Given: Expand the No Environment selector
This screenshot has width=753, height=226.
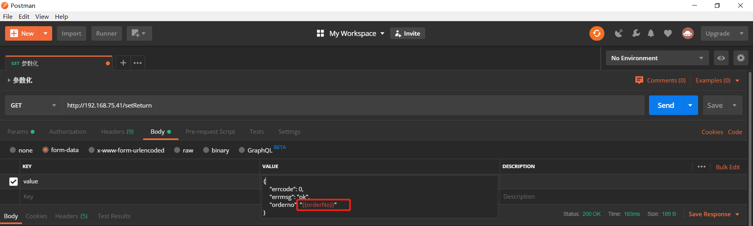Looking at the screenshot, I should (657, 58).
